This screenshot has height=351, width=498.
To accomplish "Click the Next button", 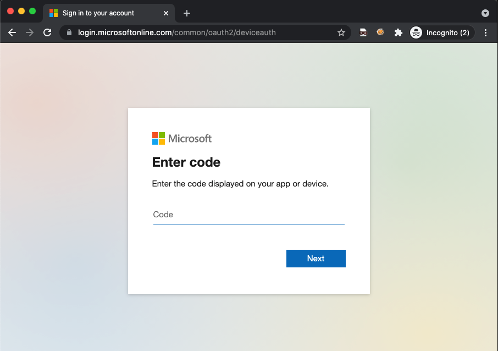I will pyautogui.click(x=316, y=259).
